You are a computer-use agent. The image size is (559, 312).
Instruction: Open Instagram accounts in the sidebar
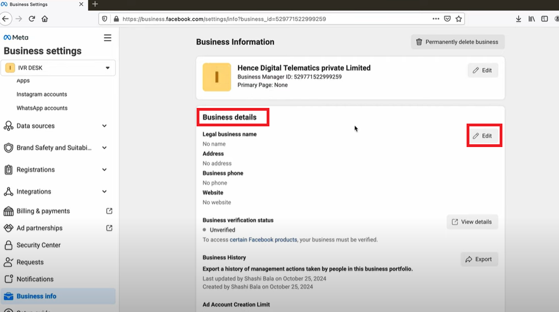pyautogui.click(x=41, y=94)
